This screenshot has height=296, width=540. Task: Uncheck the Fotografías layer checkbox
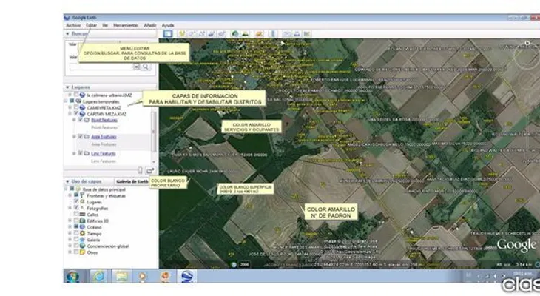76,208
